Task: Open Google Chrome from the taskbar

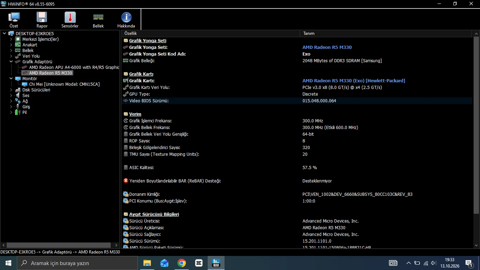Action: tap(181, 263)
